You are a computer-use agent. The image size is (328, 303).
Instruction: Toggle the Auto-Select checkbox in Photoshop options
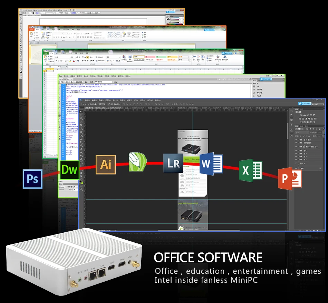click(x=88, y=104)
